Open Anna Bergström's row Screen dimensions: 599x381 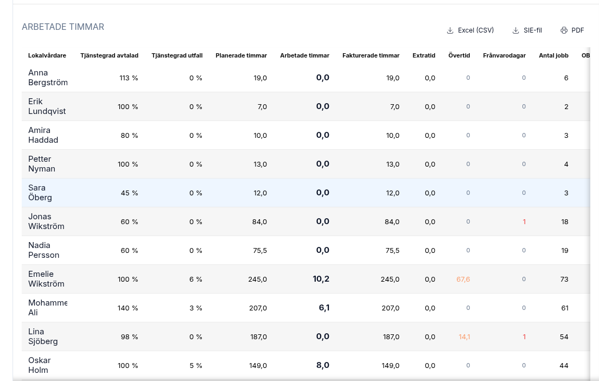tap(306, 78)
